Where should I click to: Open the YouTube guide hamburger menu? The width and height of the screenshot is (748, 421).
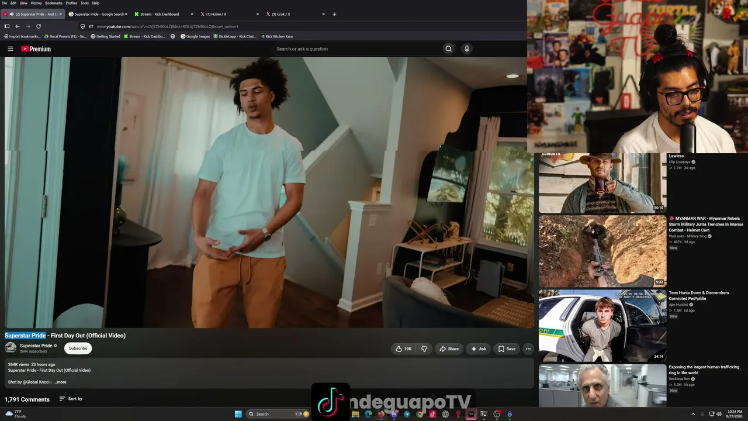click(x=10, y=49)
